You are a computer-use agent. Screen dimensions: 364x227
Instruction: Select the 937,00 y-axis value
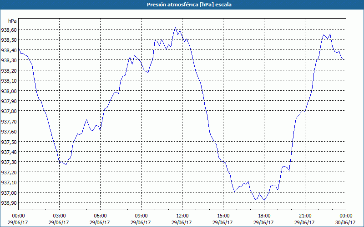coord(9,192)
